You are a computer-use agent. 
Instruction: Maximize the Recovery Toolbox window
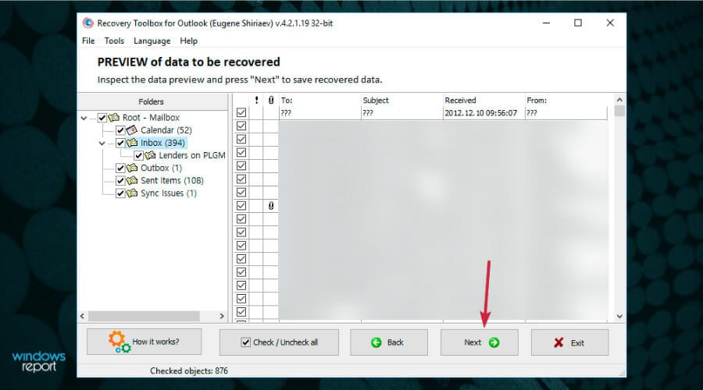pyautogui.click(x=578, y=23)
